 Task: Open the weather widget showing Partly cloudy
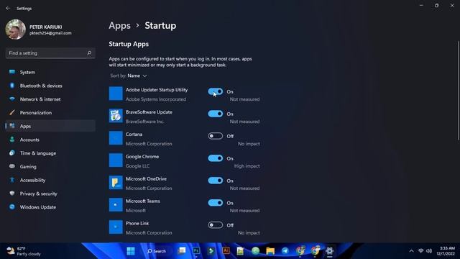coord(24,251)
